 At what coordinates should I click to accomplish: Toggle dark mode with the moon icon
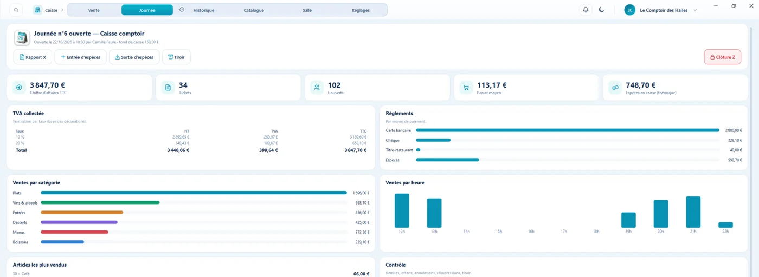pos(602,10)
